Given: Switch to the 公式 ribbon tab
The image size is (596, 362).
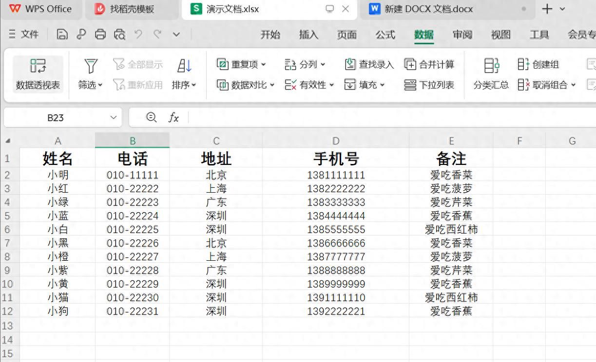Looking at the screenshot, I should tap(385, 35).
